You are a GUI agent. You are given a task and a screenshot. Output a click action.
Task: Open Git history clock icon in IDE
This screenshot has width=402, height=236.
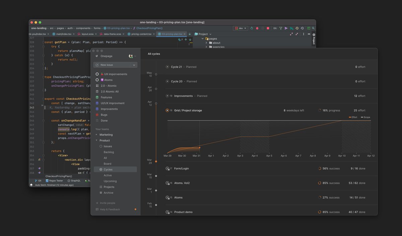click(x=297, y=28)
